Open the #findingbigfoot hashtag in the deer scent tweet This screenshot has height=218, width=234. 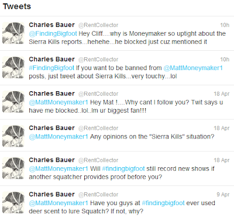click(x=163, y=203)
